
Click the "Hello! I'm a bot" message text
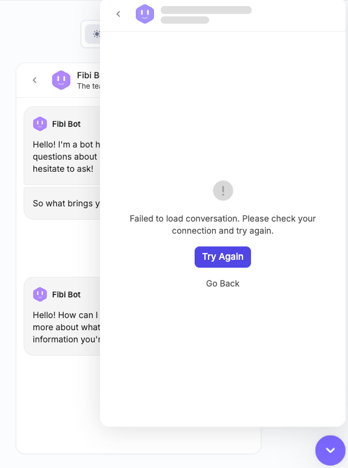(67, 157)
